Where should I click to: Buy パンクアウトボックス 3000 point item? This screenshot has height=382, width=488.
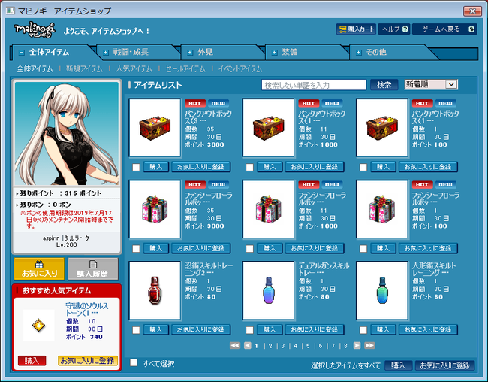[x=156, y=167]
